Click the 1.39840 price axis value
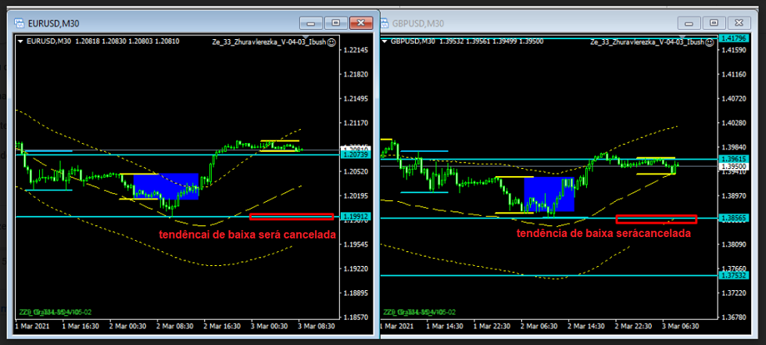Image resolution: width=766 pixels, height=345 pixels. click(735, 147)
